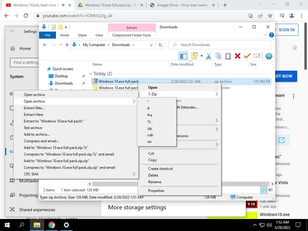308x231 pixels.
Task: Choose zip format in Open archive submenu
Action: [x=157, y=128]
